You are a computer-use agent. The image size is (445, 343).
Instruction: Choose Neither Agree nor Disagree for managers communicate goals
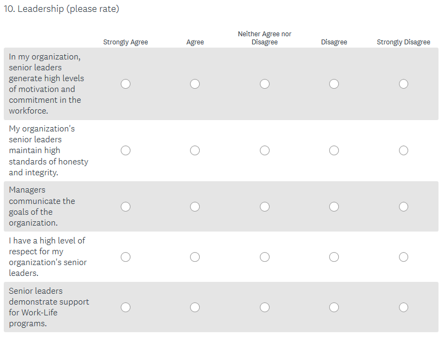click(x=265, y=207)
